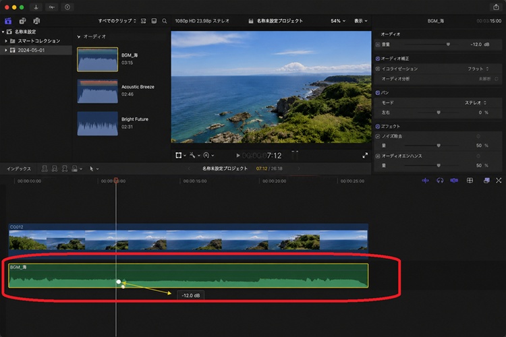Toggle the browser clip grouping icon
The image size is (506, 337).
143,21
